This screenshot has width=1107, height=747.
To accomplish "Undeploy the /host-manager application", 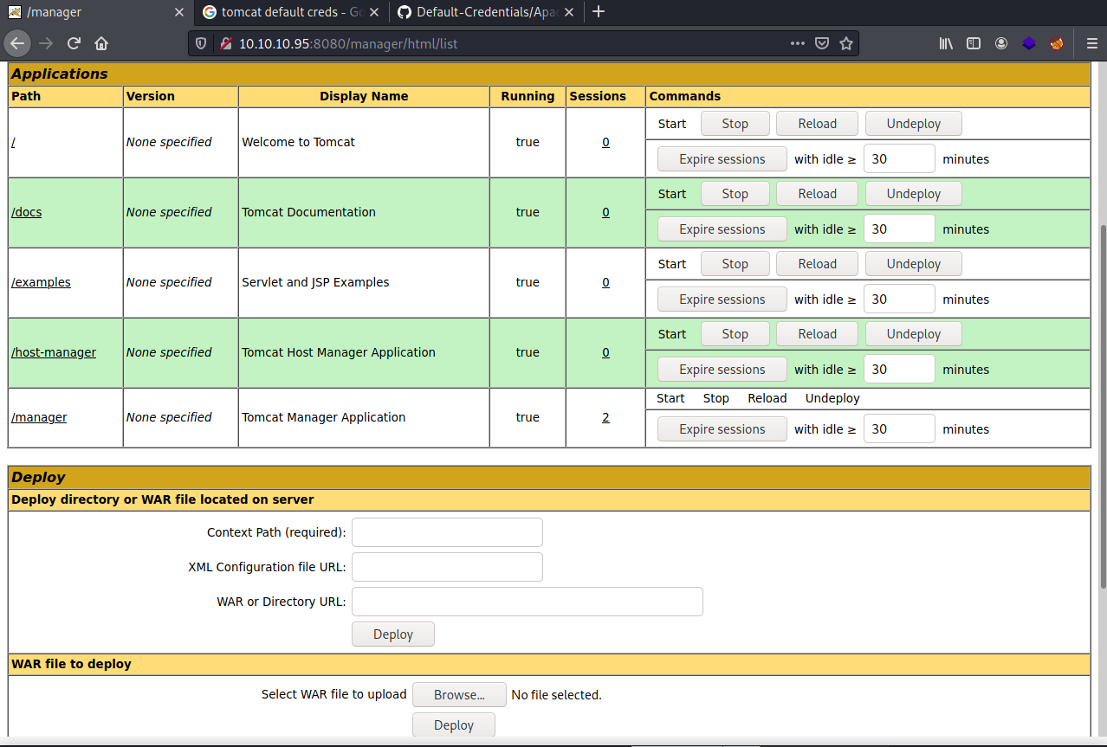I will tap(913, 334).
